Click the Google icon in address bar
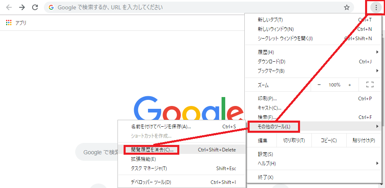This screenshot has height=188, width=385. click(x=51, y=7)
